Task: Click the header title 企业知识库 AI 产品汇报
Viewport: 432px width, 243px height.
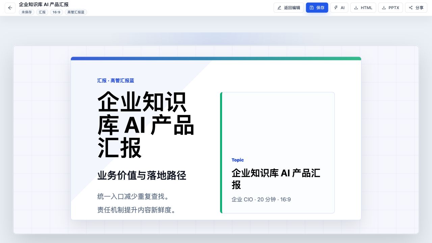Action: (x=44, y=4)
